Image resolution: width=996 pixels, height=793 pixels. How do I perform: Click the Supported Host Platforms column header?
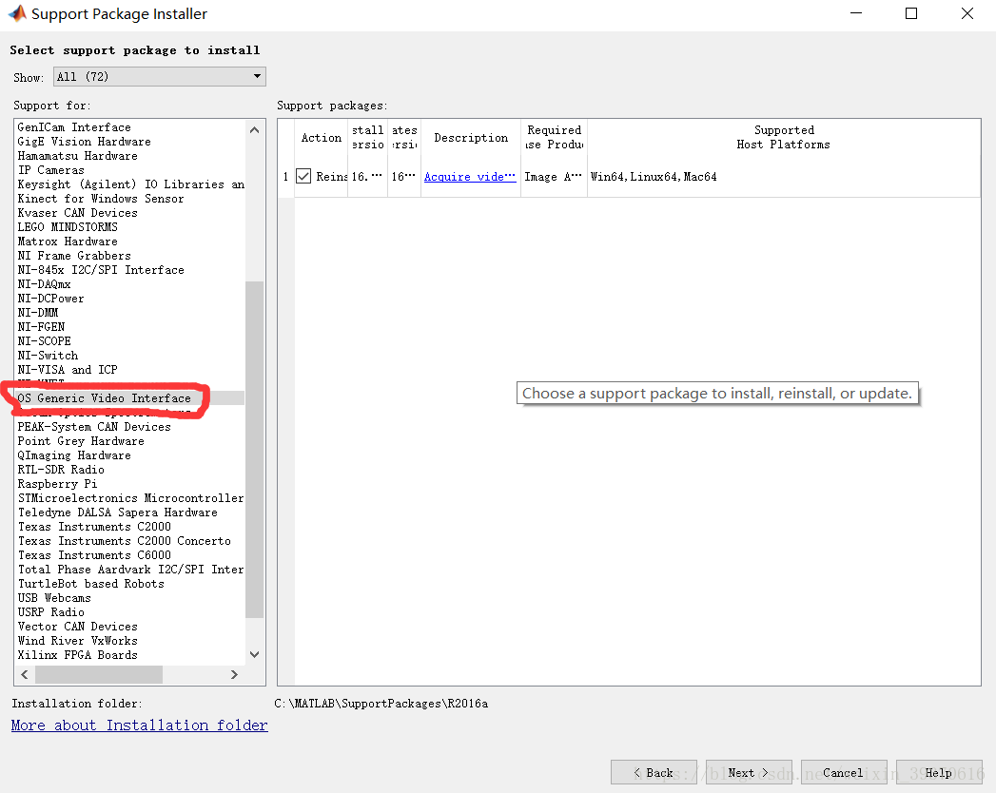click(x=783, y=138)
